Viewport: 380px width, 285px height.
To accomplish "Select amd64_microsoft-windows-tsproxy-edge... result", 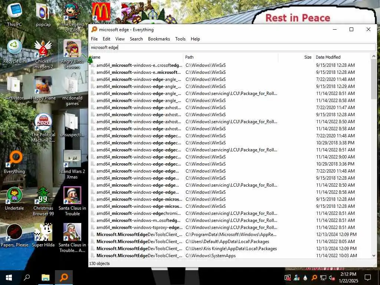I will point(229,227).
